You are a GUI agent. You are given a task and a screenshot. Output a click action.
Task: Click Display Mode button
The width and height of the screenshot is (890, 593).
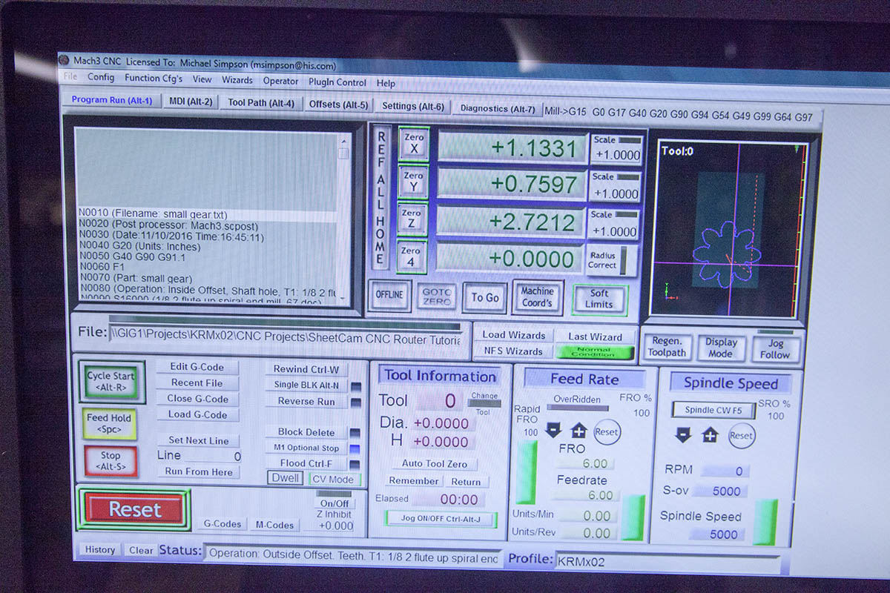[x=721, y=348]
